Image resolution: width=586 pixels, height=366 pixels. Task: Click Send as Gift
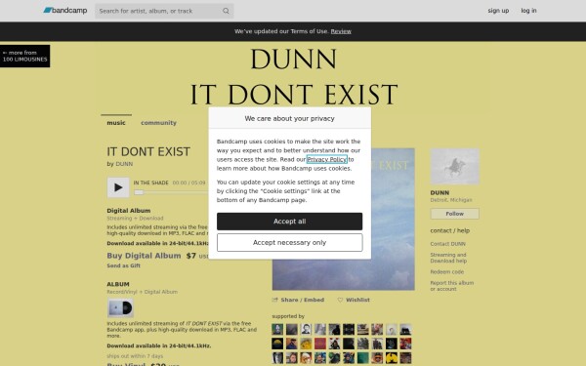click(x=123, y=265)
